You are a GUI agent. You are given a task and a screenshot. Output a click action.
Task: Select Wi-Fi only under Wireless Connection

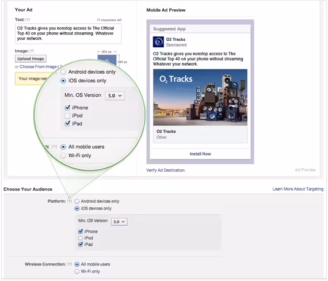click(x=77, y=272)
